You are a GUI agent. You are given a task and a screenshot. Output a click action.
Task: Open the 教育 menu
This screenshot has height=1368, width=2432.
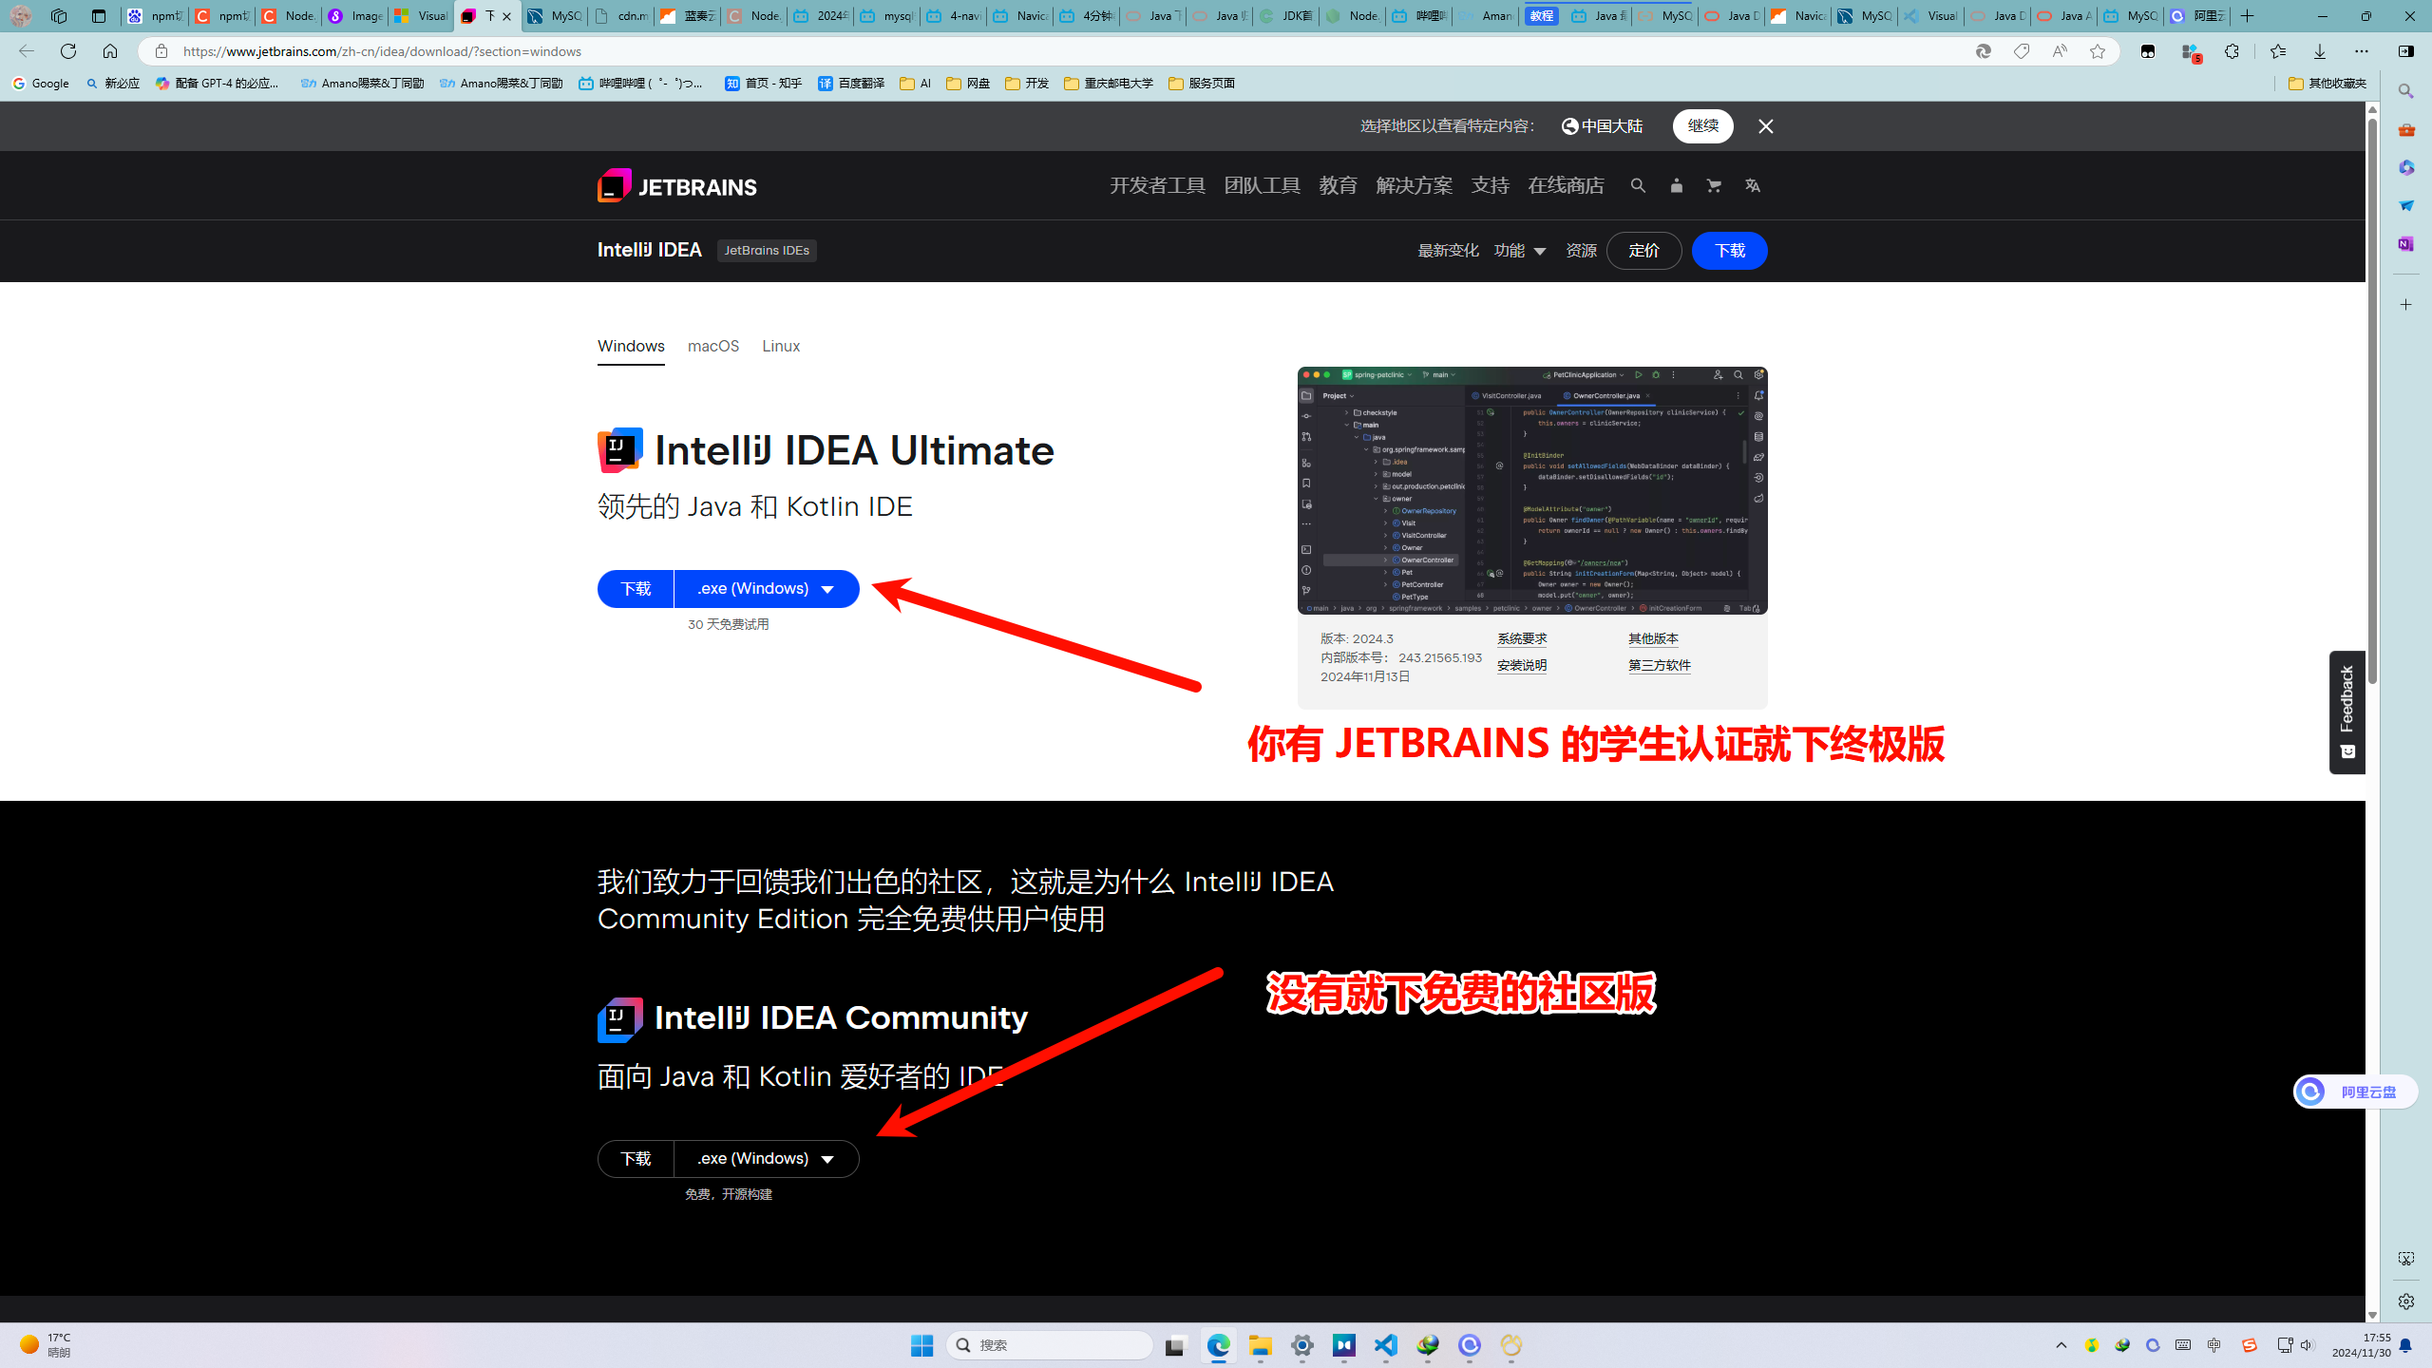1338,186
